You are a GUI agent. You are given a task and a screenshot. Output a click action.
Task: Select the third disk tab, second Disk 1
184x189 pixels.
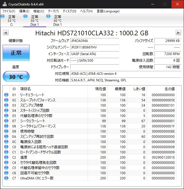click(58, 21)
